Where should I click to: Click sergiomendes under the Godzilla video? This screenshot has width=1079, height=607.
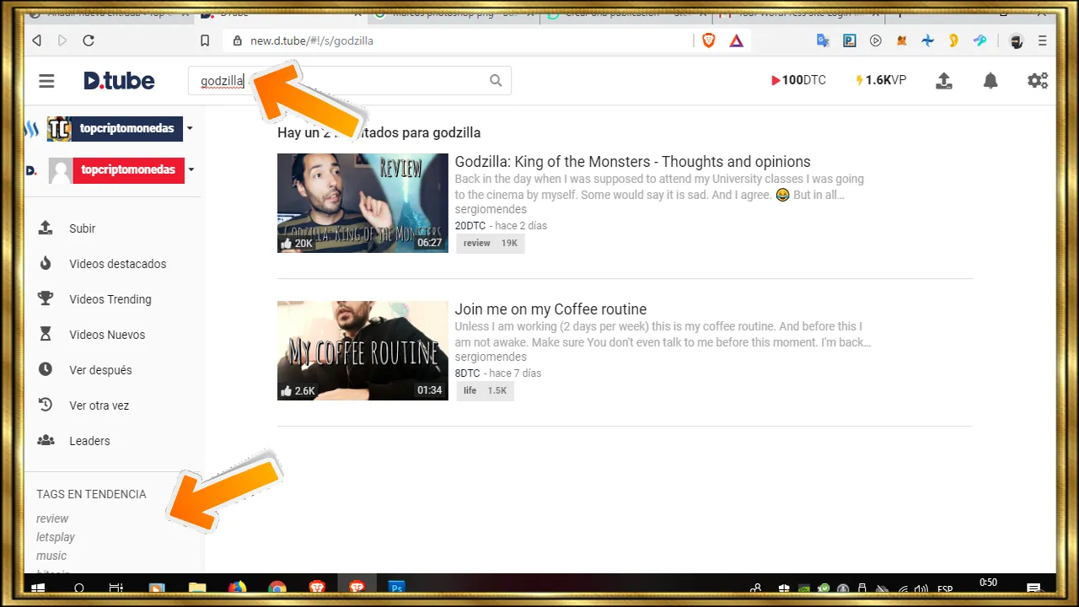[x=491, y=209]
